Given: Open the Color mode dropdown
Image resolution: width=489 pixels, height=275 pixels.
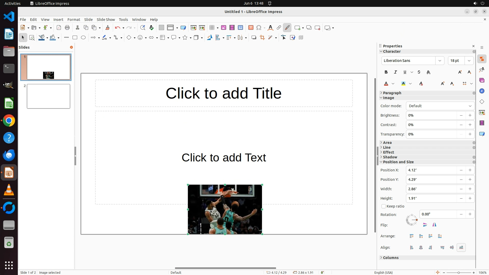Looking at the screenshot, I should tap(440, 106).
